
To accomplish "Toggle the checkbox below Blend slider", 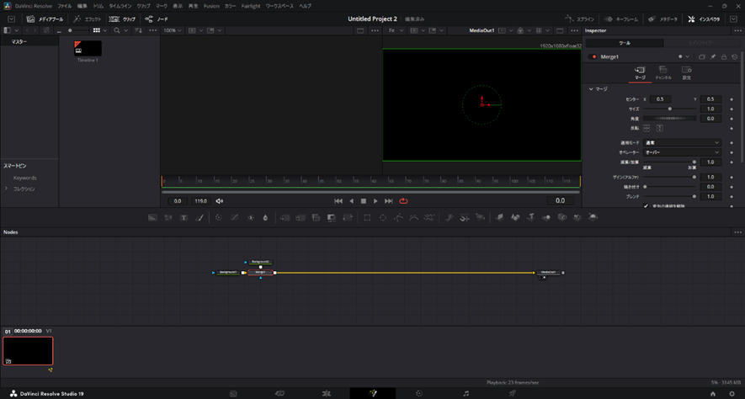I will (x=647, y=205).
